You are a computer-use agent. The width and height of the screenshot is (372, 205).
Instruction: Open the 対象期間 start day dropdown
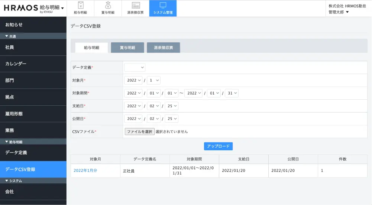coord(172,93)
